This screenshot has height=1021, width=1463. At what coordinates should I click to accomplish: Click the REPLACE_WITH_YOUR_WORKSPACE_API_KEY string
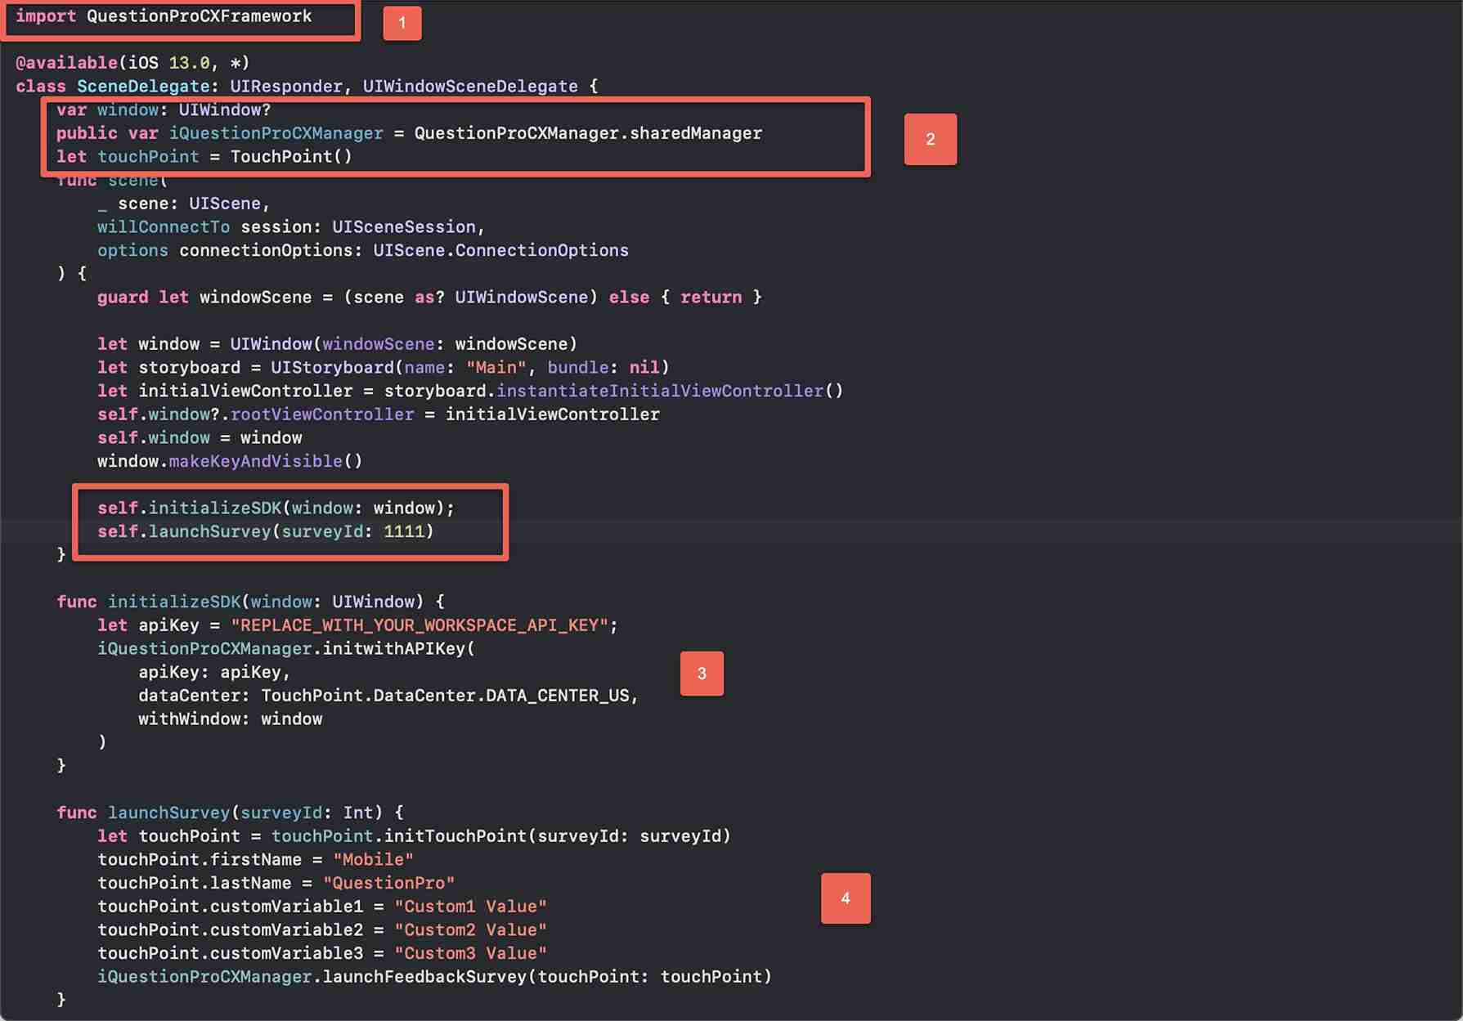tap(420, 626)
